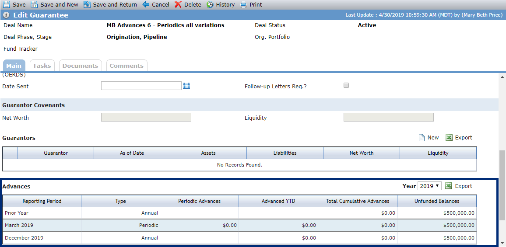
Task: Tick the Follow-up Letters Req. checkbox
Action: point(346,85)
